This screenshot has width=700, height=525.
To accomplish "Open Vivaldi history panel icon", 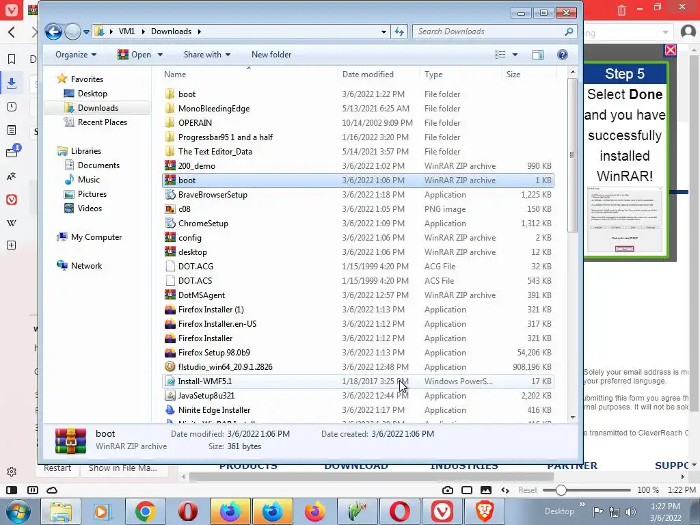I will pyautogui.click(x=12, y=107).
